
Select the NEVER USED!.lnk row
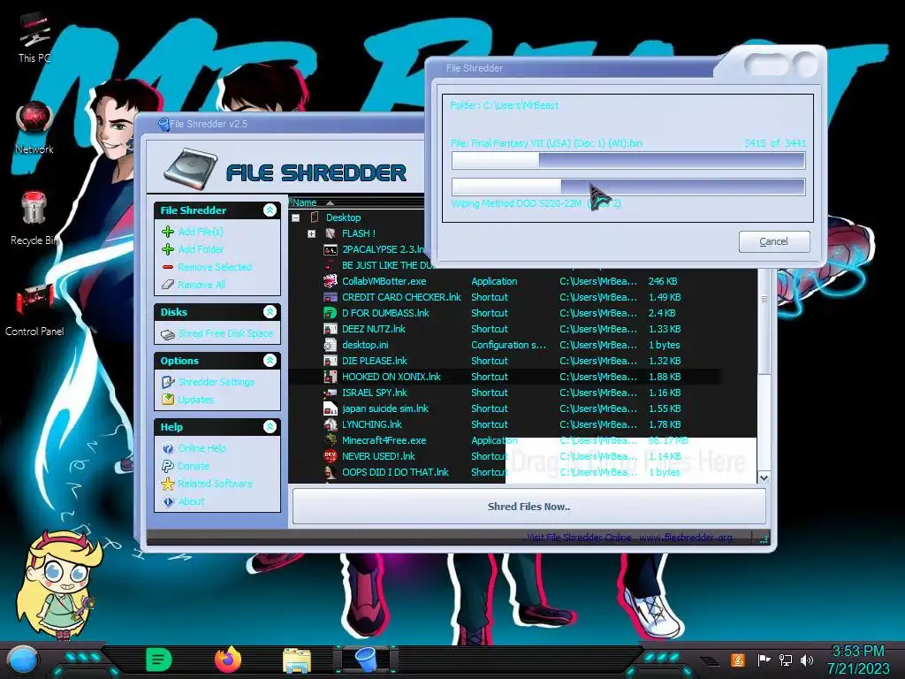coord(505,456)
